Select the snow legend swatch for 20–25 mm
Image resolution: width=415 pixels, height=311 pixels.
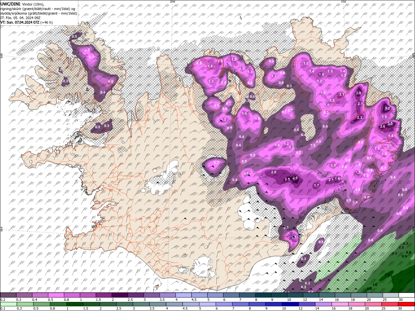(x=375, y=295)
